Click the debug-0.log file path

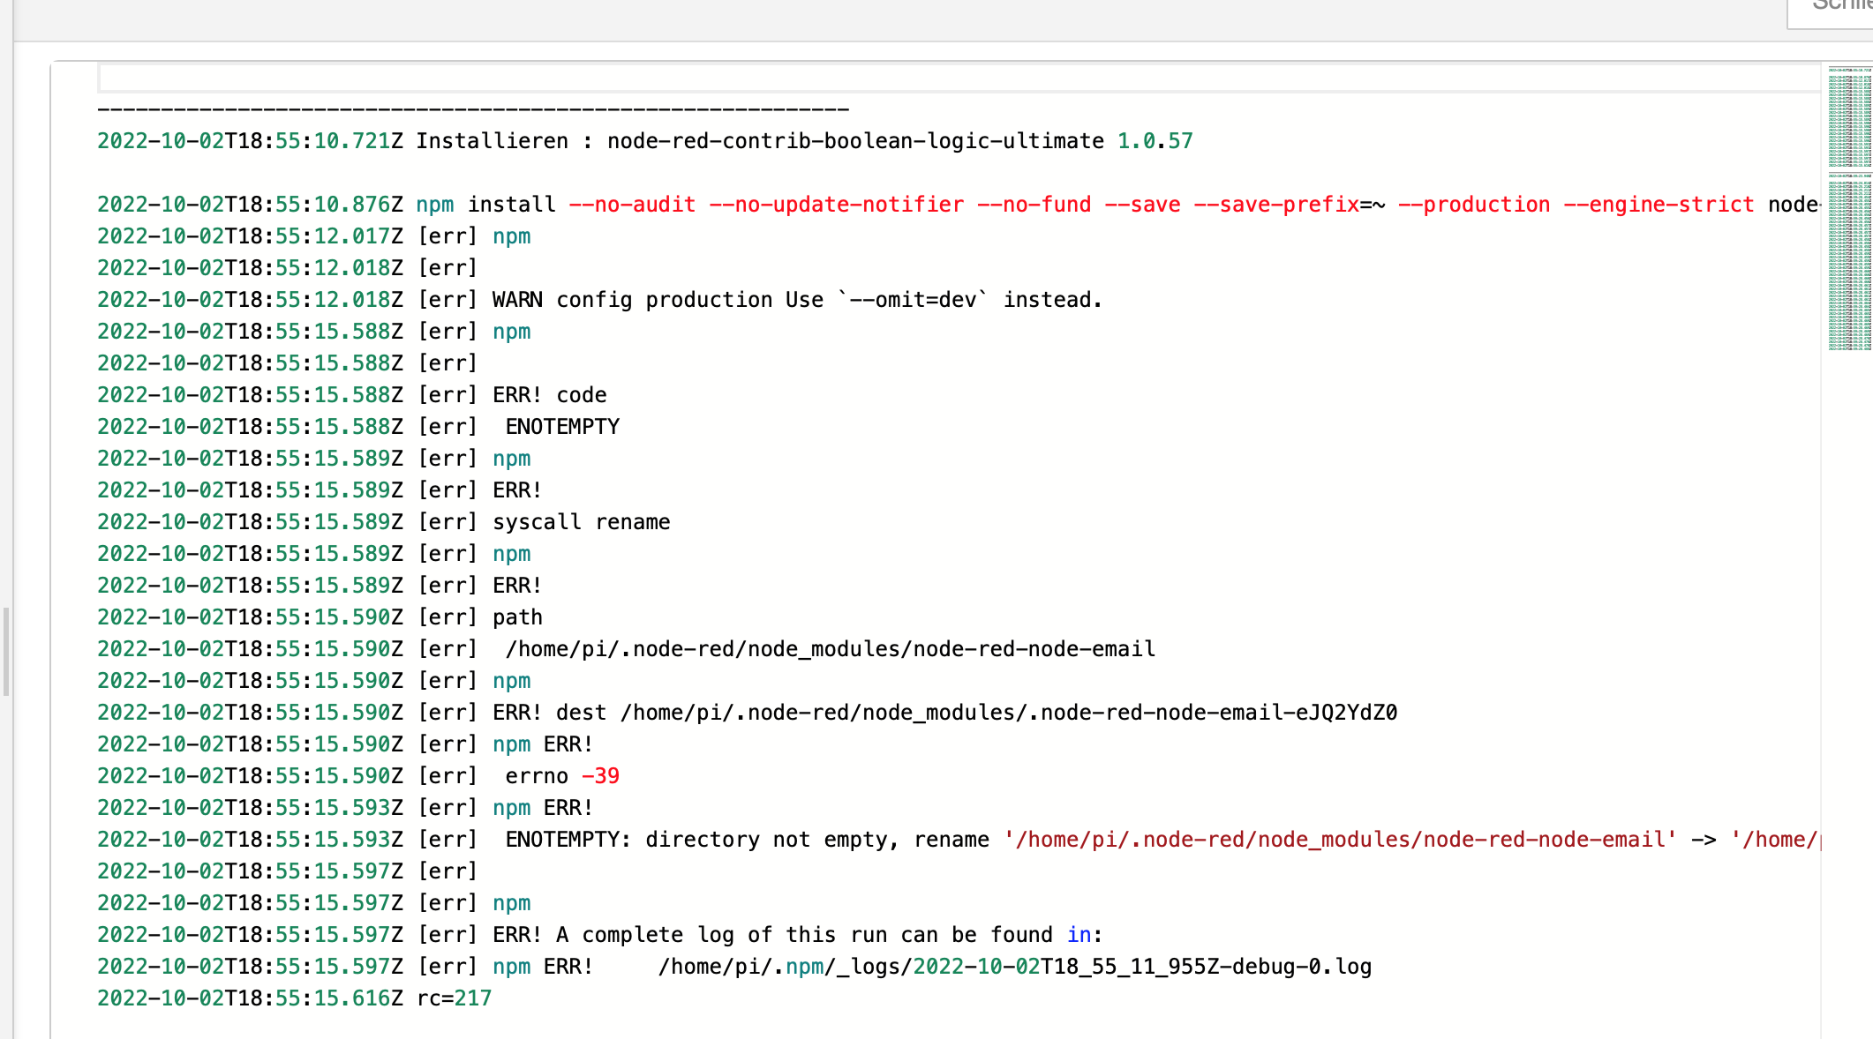click(1014, 967)
